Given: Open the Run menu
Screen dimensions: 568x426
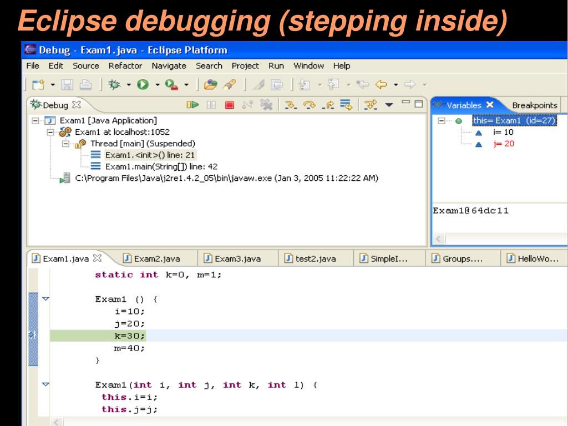Looking at the screenshot, I should pos(276,66).
